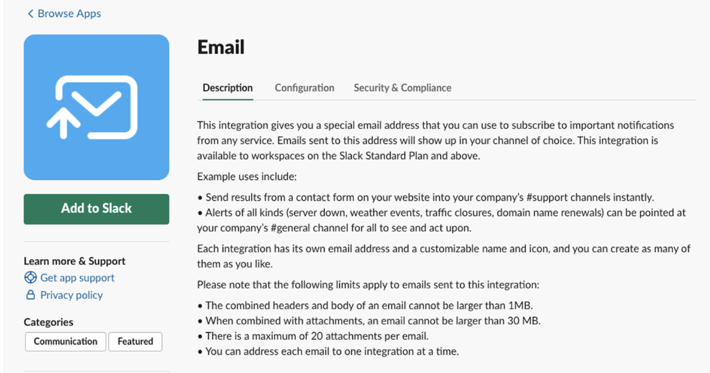Screen dimensions: 710x373
Task: Open the Configuration tab
Action: [x=304, y=88]
